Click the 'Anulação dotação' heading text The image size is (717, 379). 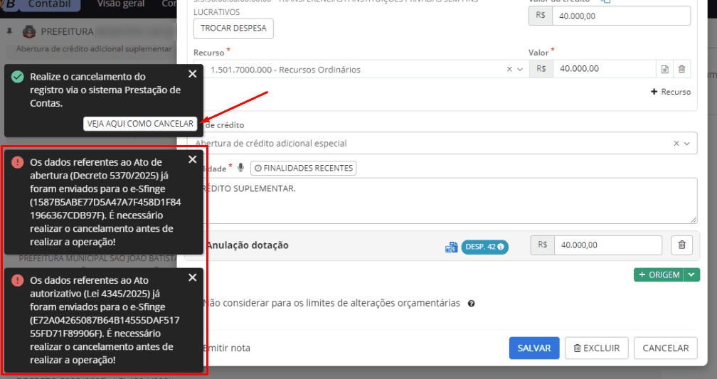[x=247, y=245]
